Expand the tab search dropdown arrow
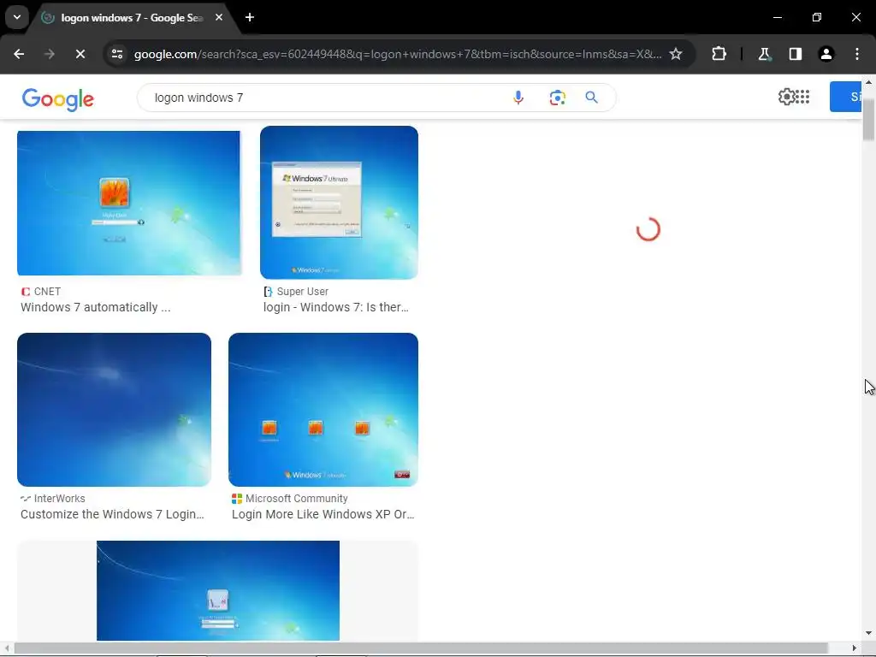 (x=17, y=17)
